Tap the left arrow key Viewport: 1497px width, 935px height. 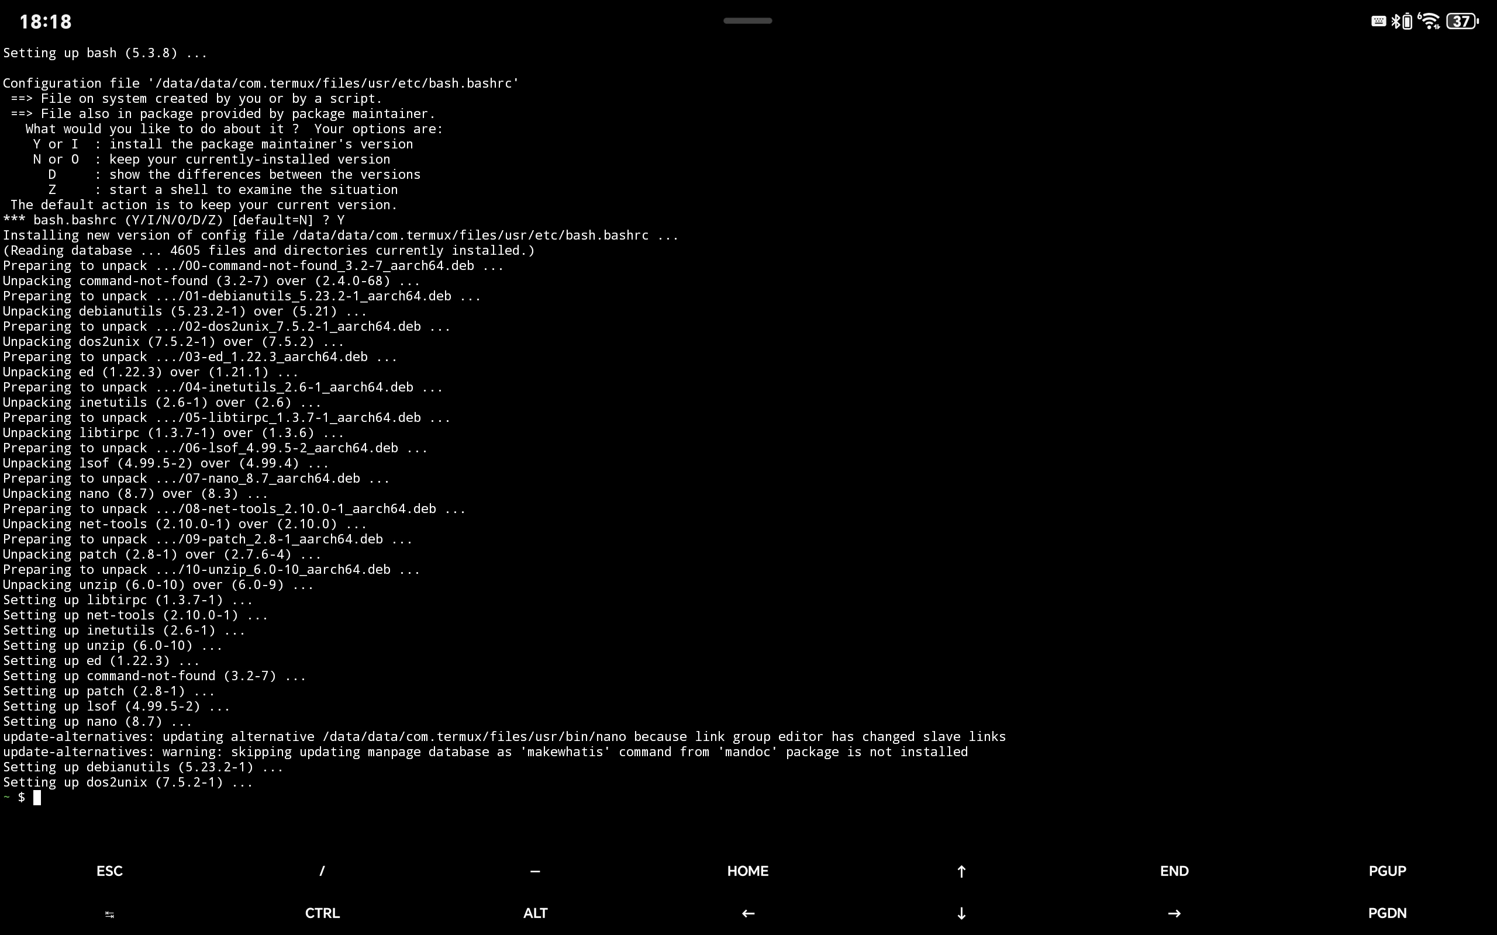(x=748, y=913)
